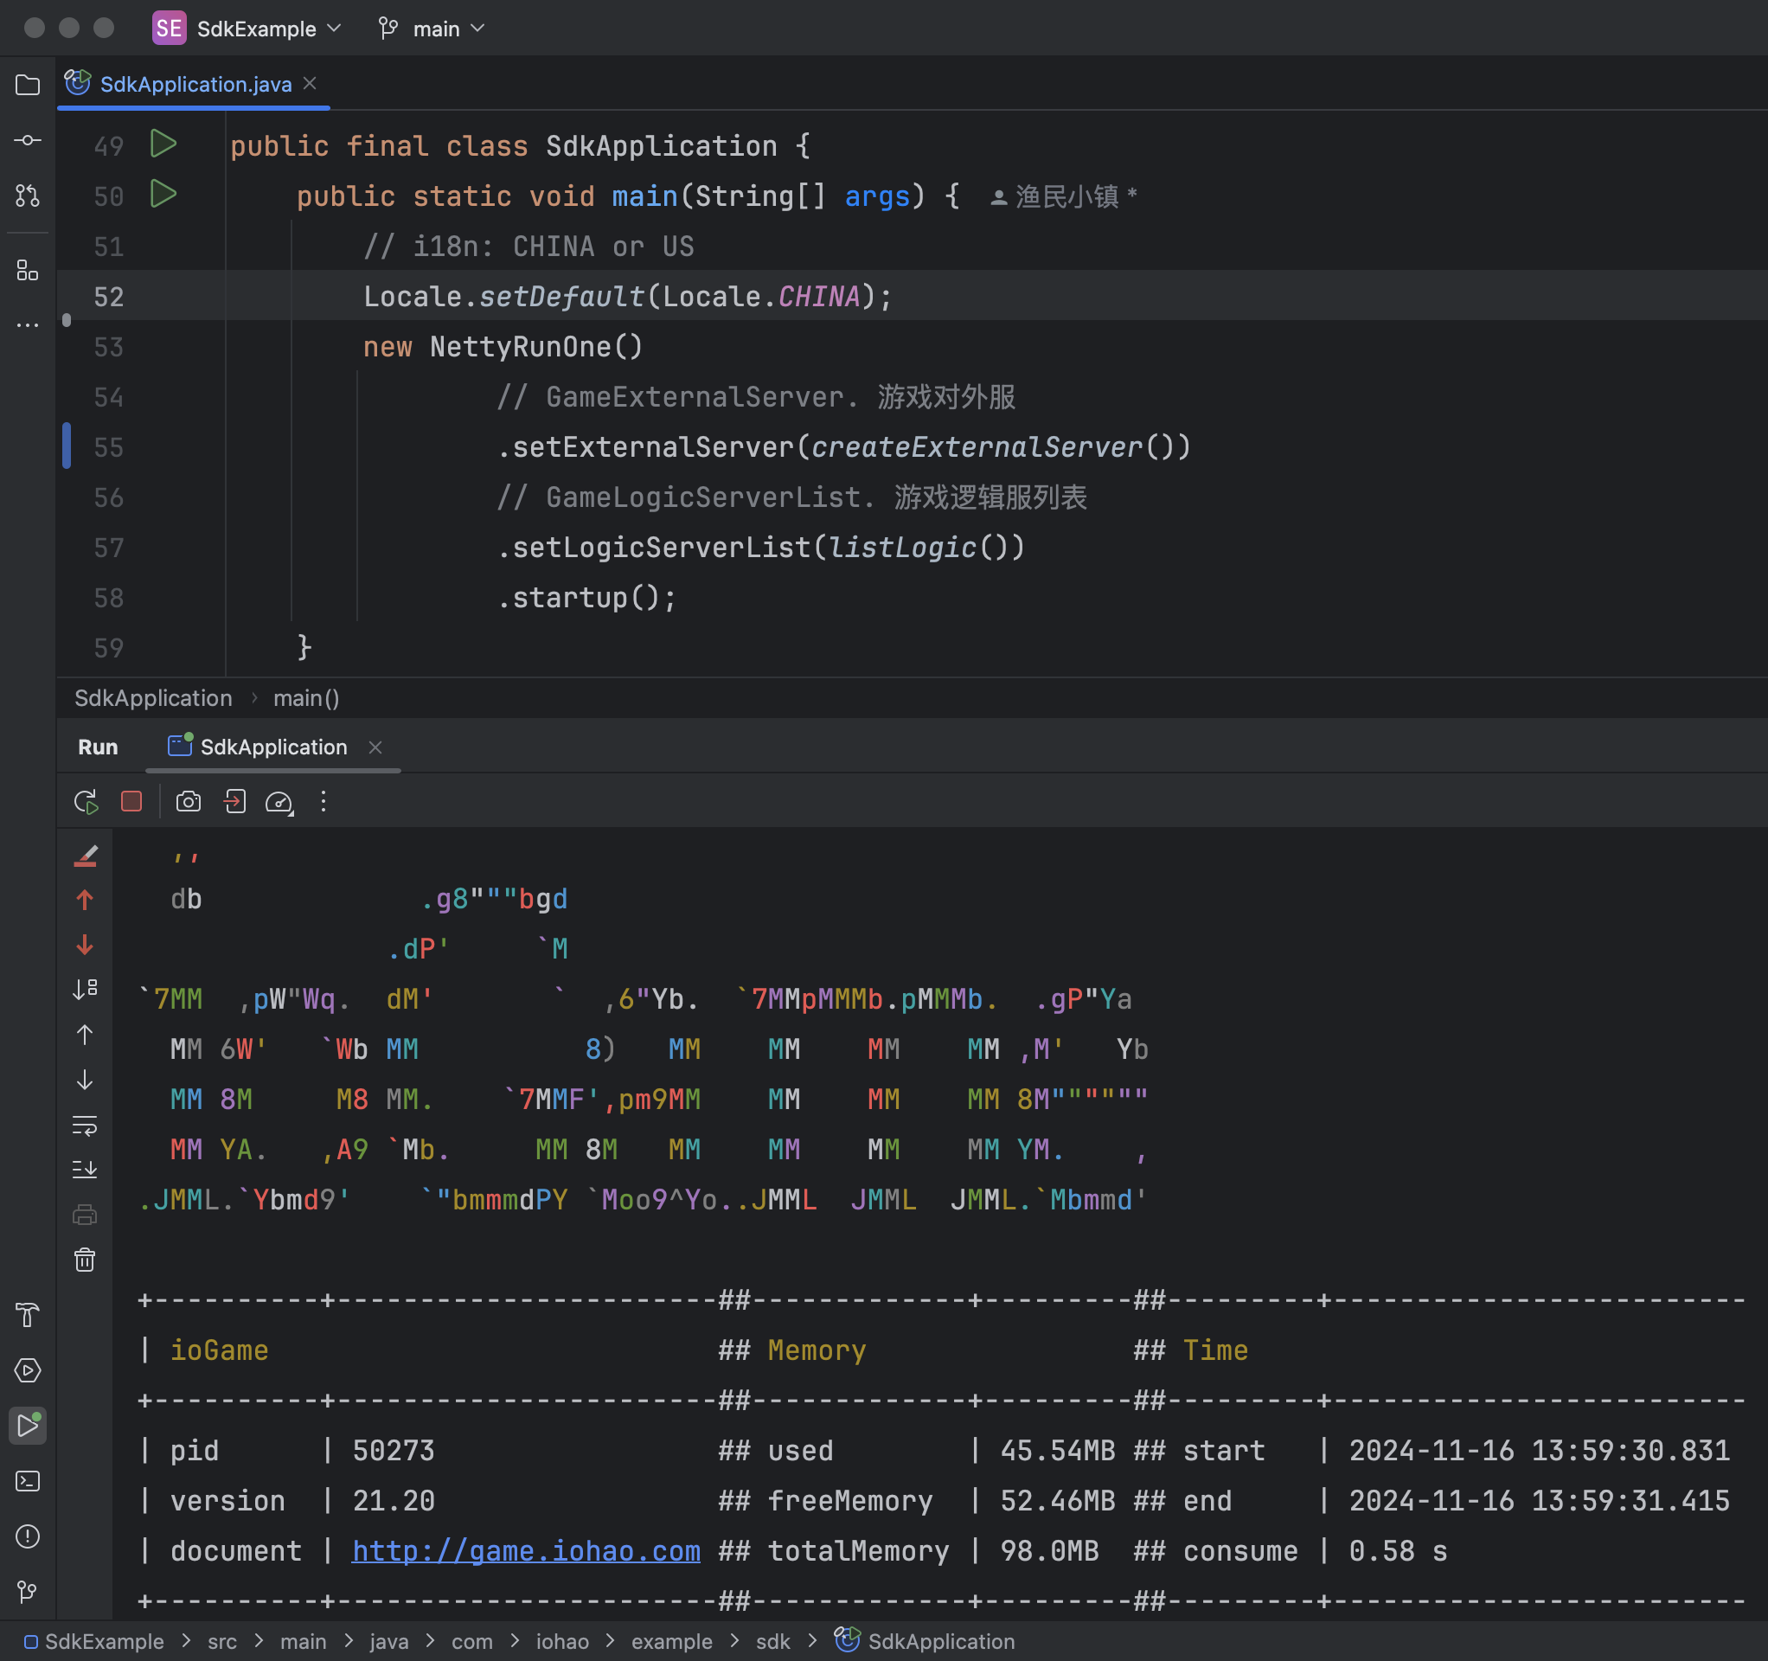Click the .startup(); call

(587, 597)
